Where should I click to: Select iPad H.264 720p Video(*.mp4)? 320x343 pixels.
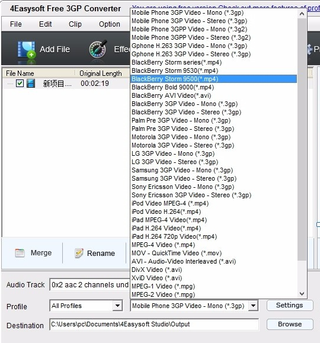(x=213, y=237)
